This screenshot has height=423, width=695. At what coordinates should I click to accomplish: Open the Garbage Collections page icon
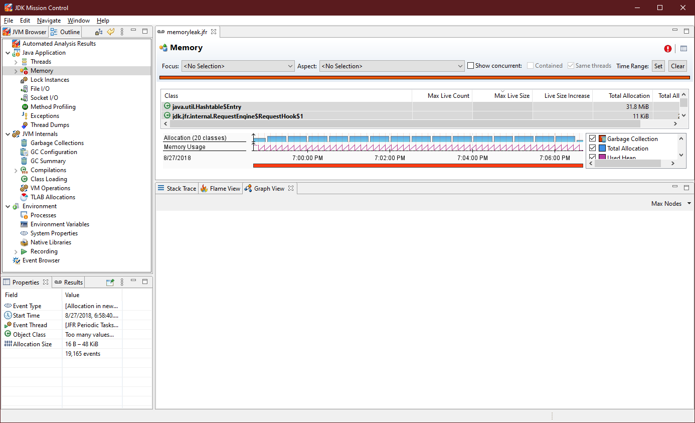pos(24,143)
